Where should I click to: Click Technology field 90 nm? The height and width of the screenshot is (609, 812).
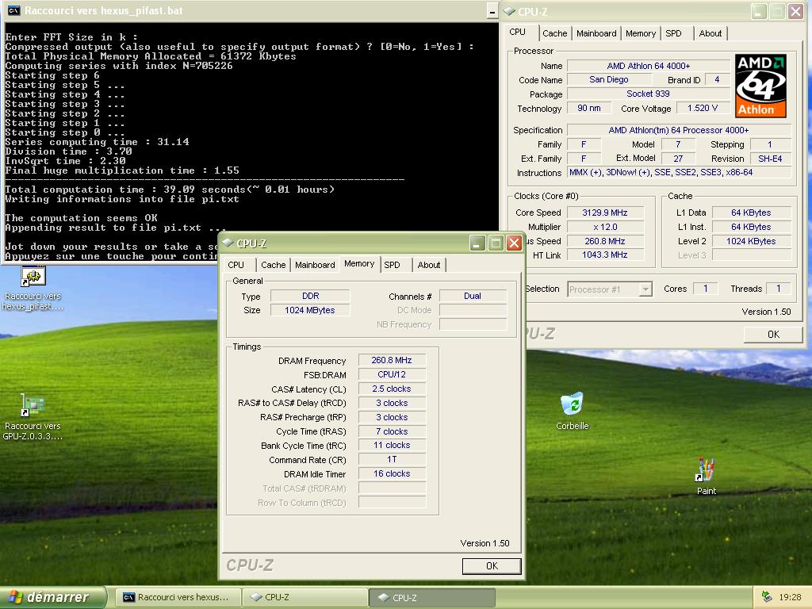click(589, 108)
